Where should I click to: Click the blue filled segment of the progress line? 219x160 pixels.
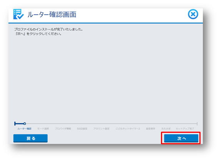coord(20,123)
